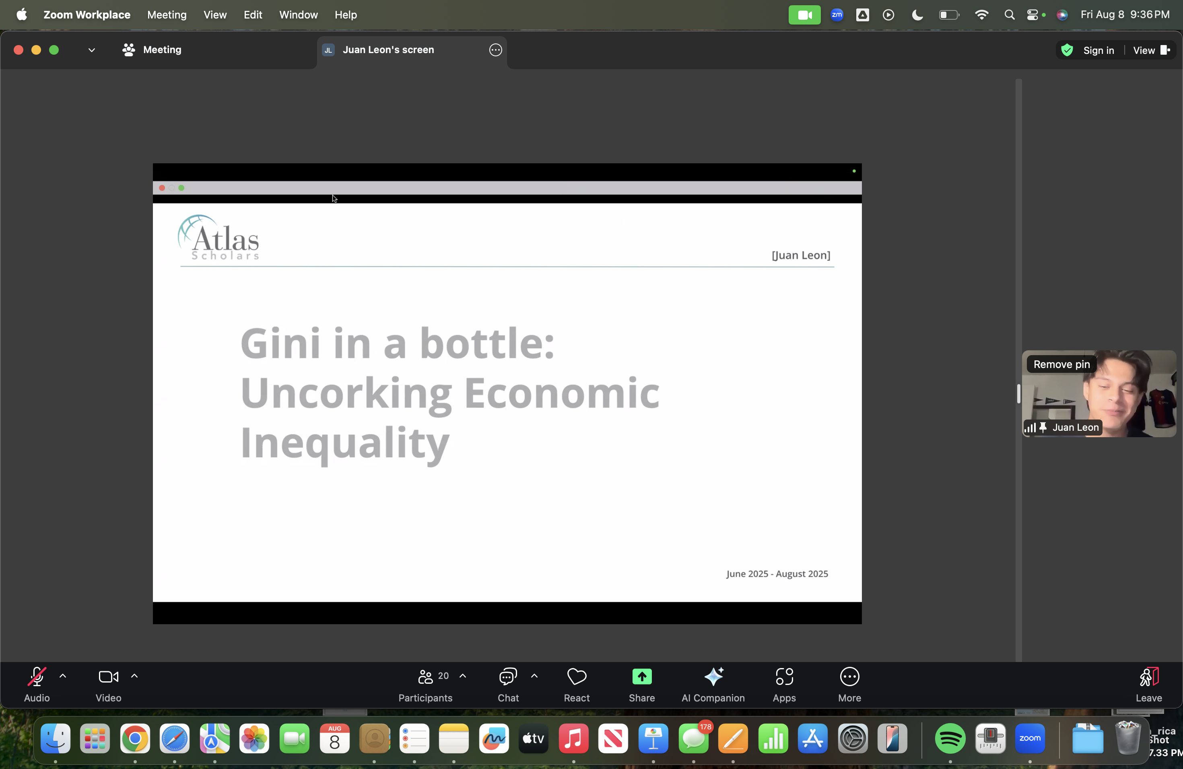Screen dimensions: 1183x769
Task: Click the Sign in button
Action: pyautogui.click(x=1098, y=50)
